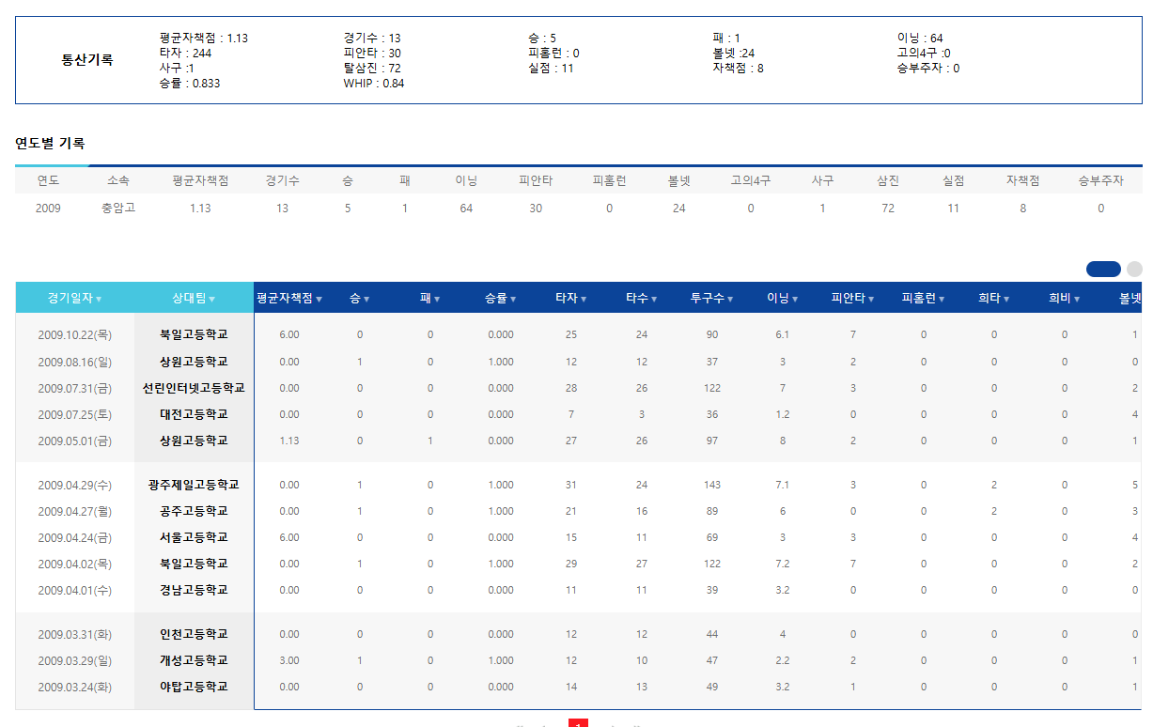Click the game date 2009.03.24(화)
1153x727 pixels.
(x=75, y=687)
